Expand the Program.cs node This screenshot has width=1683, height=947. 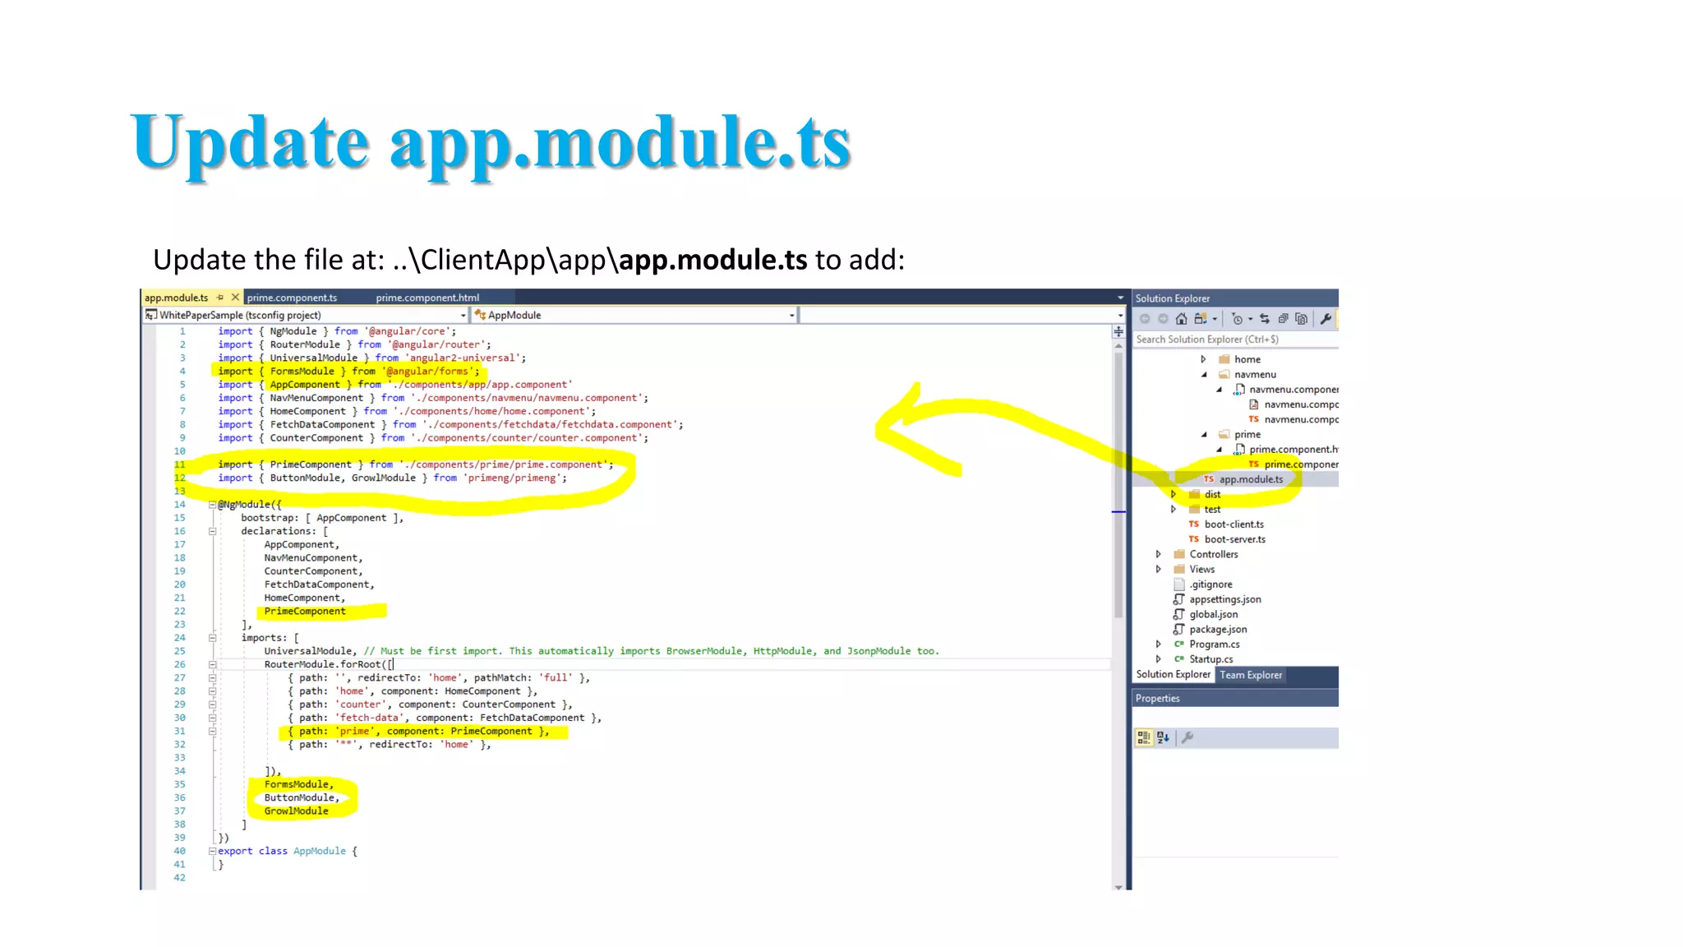point(1159,644)
